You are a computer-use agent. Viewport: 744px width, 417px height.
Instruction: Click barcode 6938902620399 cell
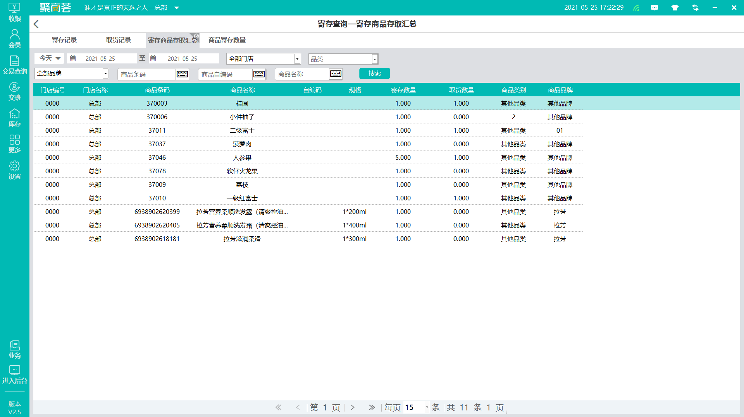click(x=157, y=212)
